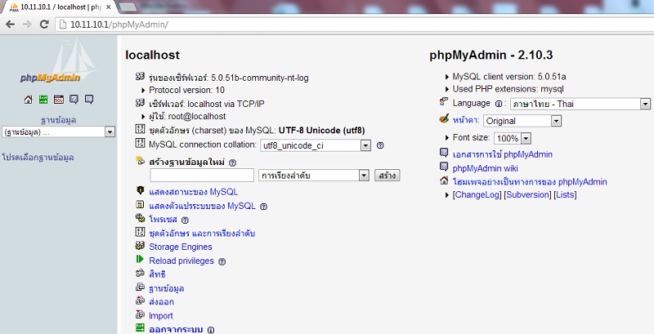Open the ChangeLog link
The height and width of the screenshot is (334, 654).
477,194
